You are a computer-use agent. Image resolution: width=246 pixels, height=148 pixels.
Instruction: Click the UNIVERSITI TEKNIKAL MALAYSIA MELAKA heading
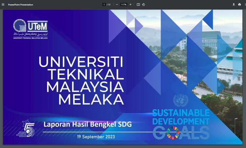click(81, 80)
